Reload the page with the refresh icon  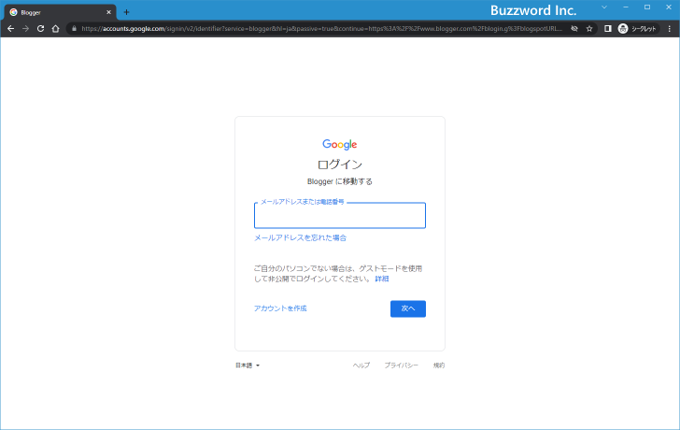[40, 29]
